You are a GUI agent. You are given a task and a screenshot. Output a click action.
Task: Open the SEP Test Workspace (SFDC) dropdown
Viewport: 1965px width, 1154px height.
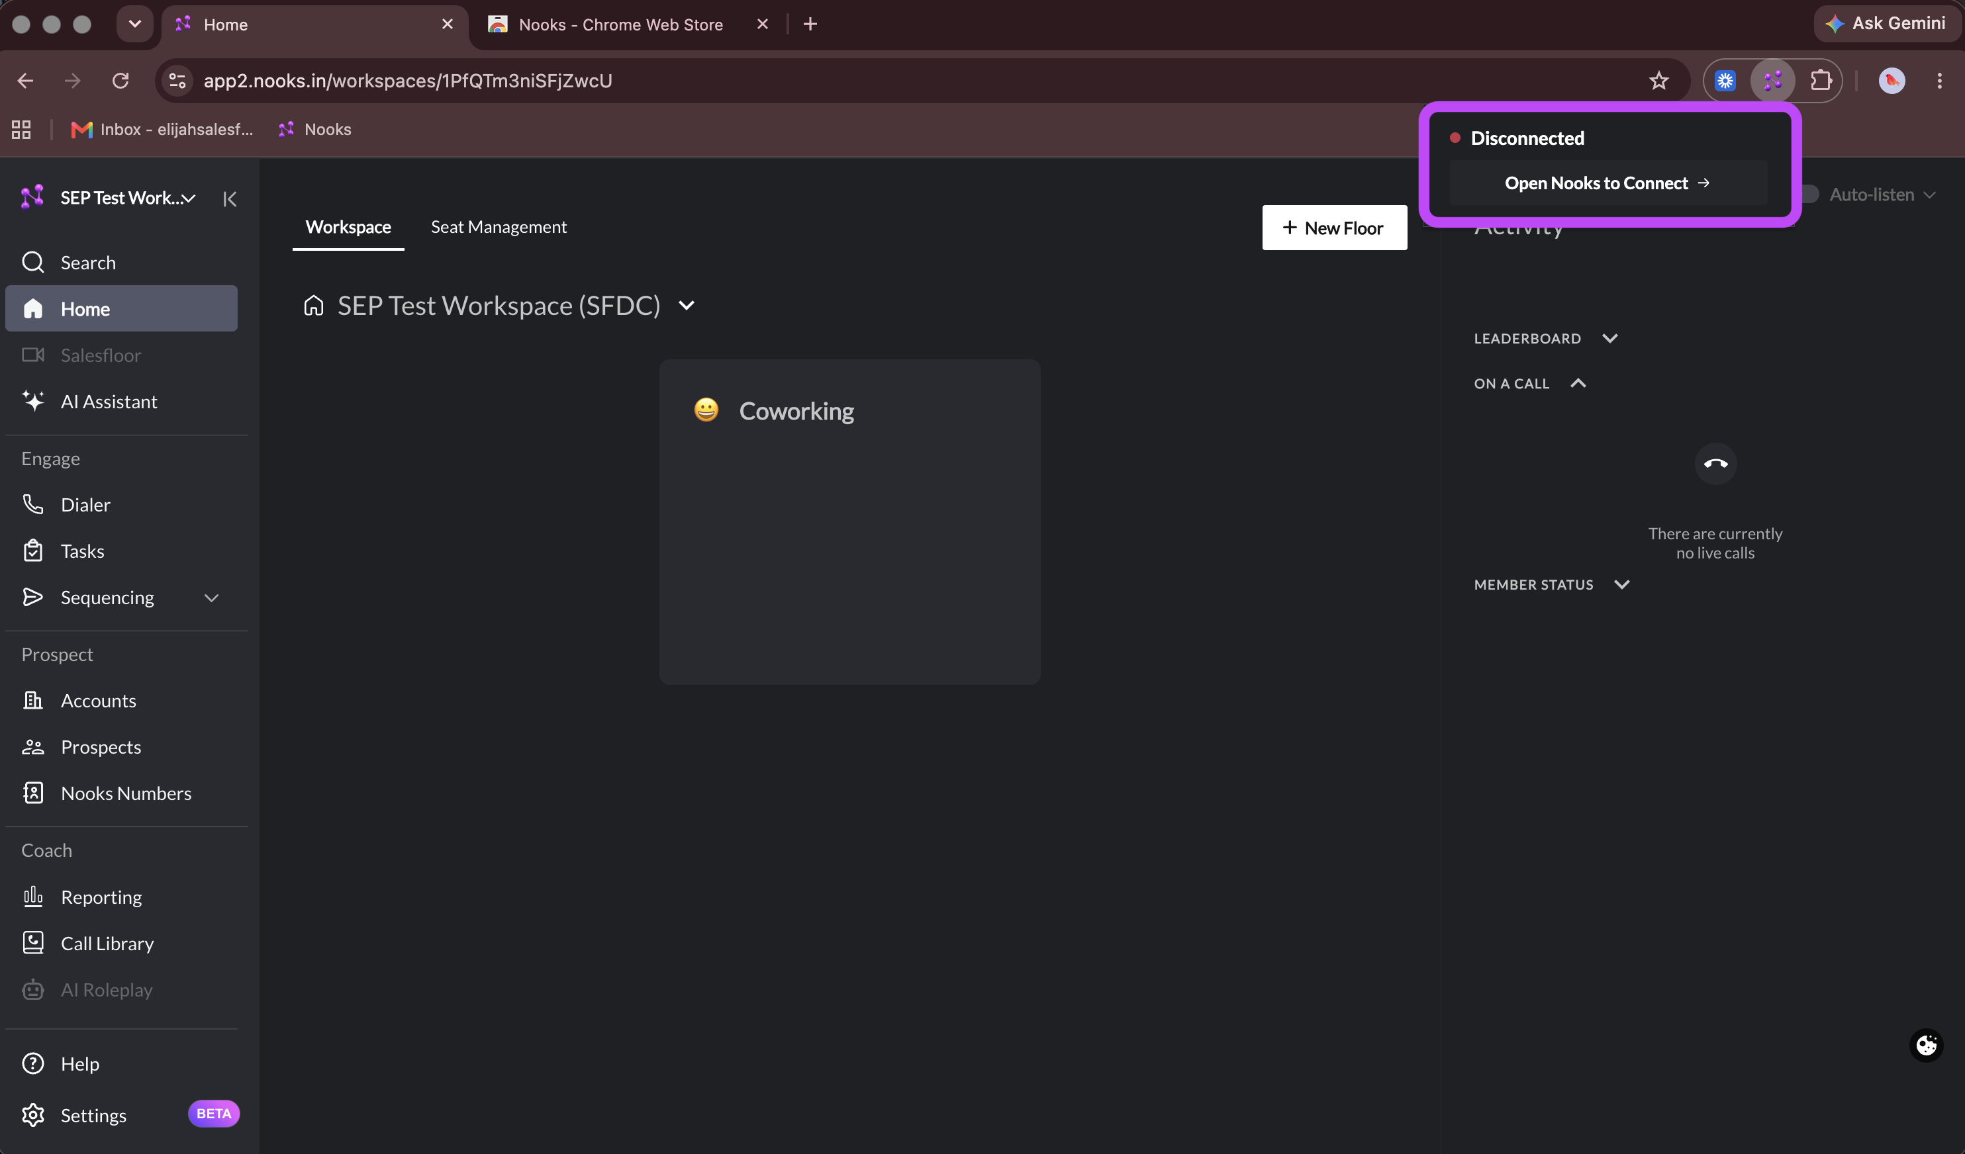(686, 306)
